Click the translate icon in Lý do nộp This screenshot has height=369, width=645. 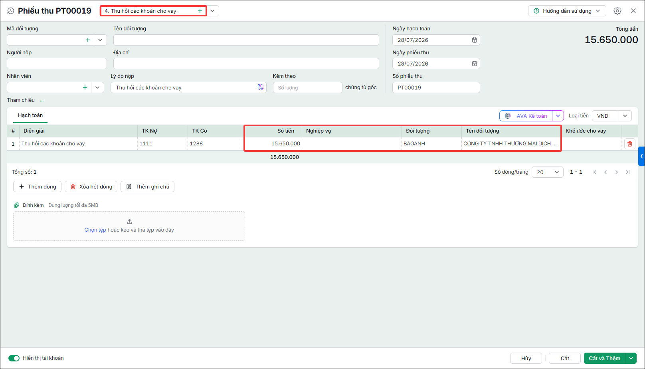coord(261,87)
